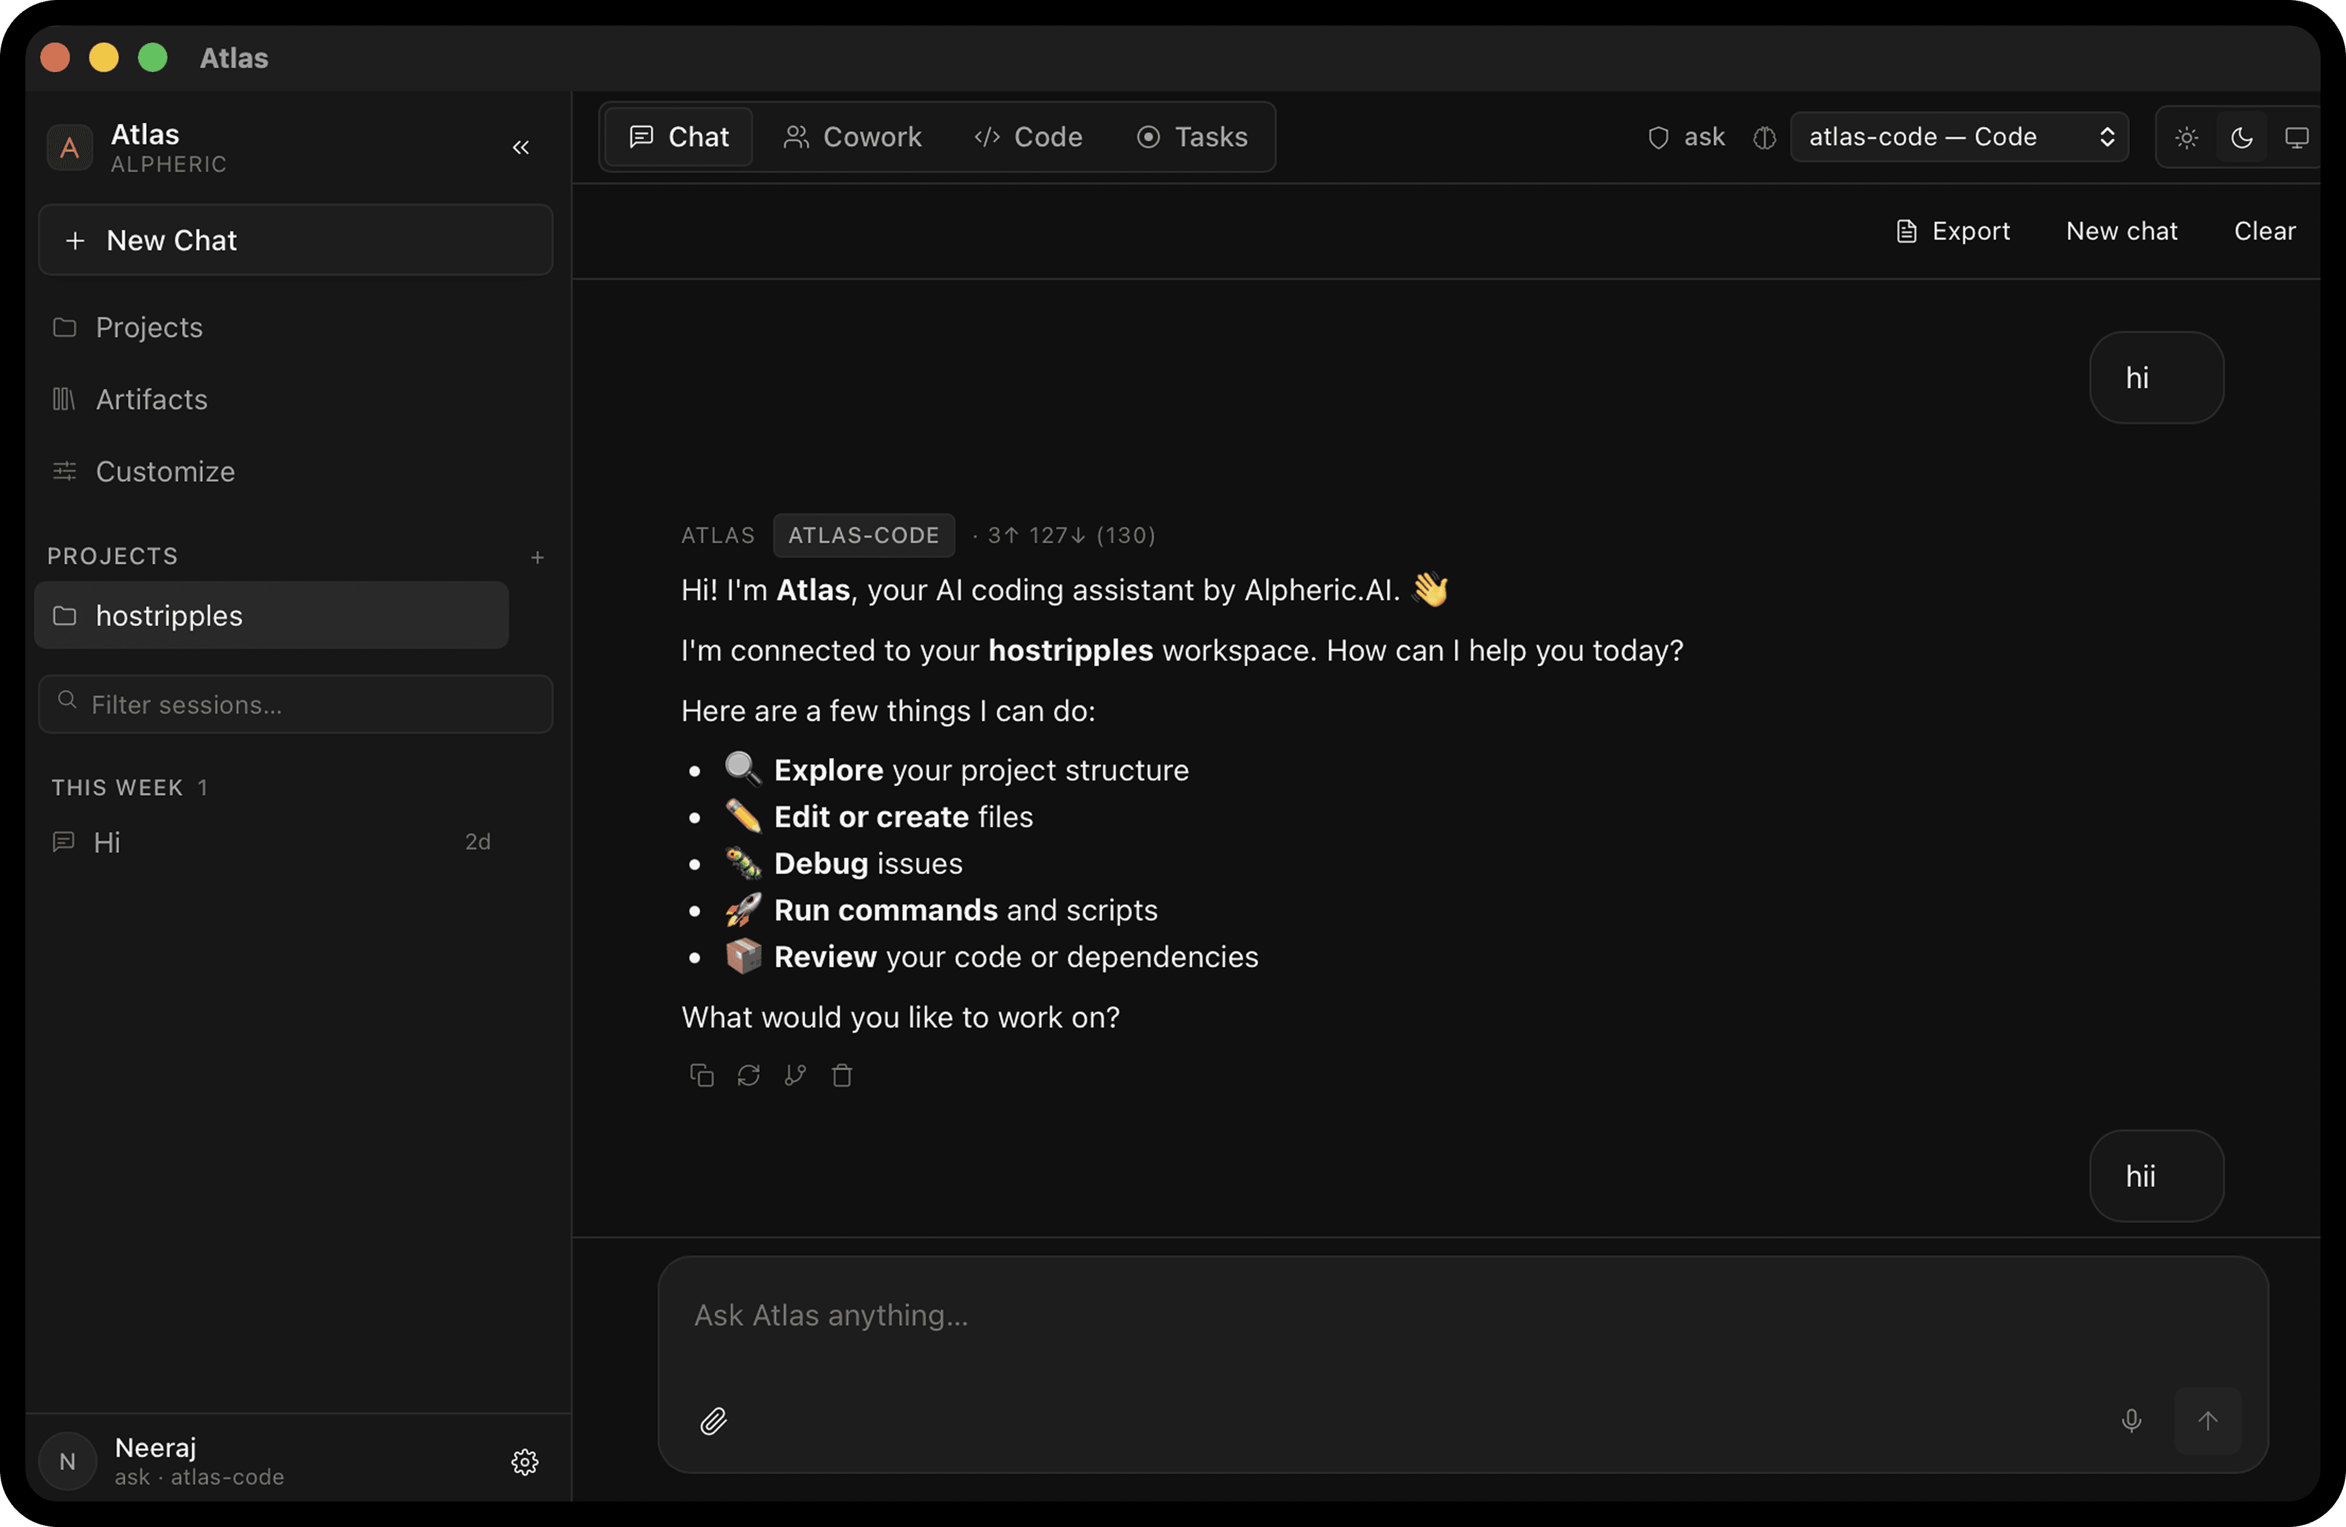Screen dimensions: 2346x1527
Task: Add a new project with plus icon
Action: point(537,557)
